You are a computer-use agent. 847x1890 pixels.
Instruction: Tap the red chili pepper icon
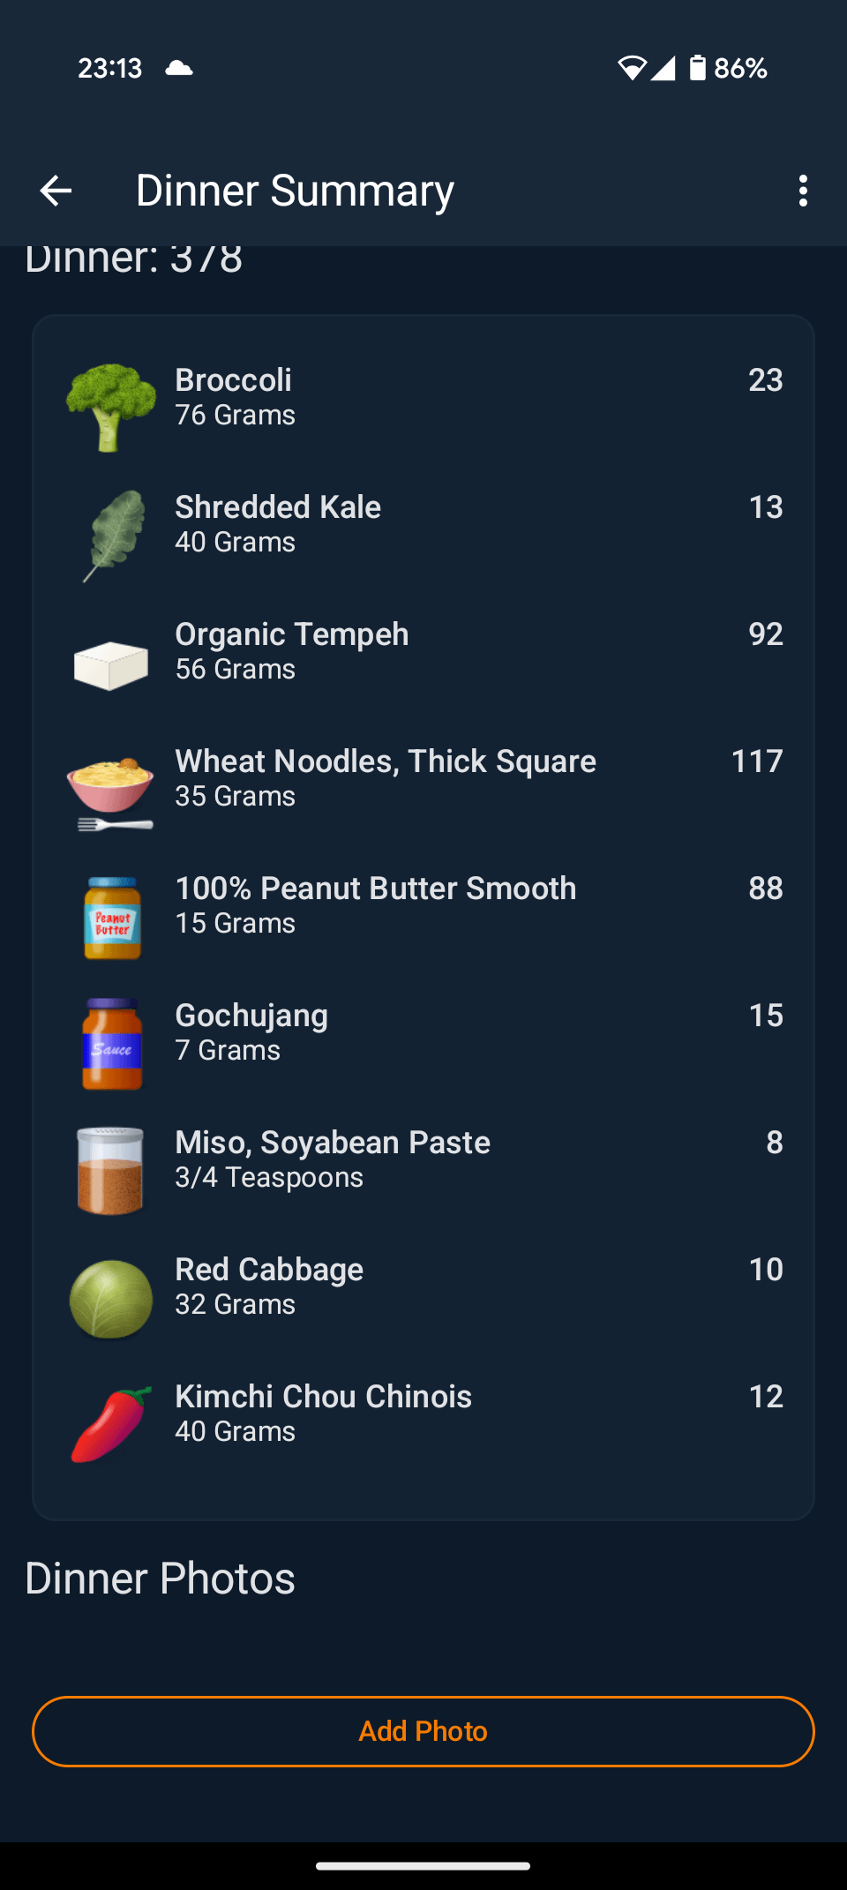click(110, 1424)
